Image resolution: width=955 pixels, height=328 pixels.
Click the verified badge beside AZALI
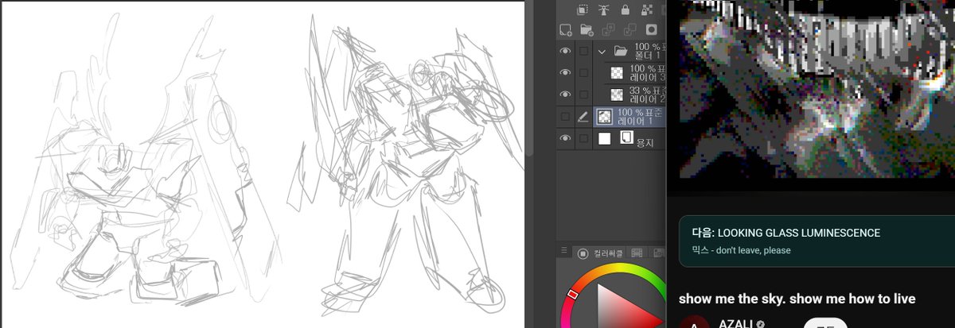click(x=761, y=325)
